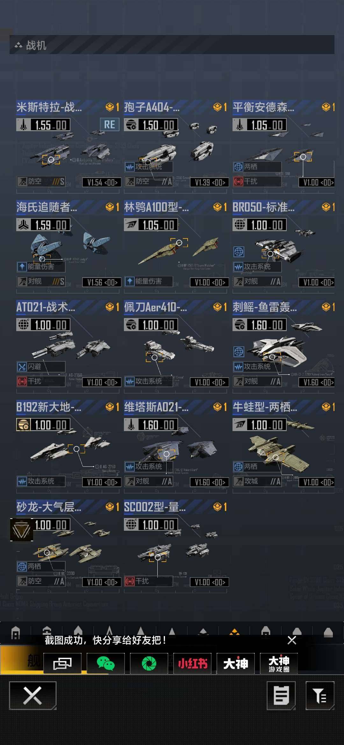The width and height of the screenshot is (344, 745).
Task: Share screenshot to 小红书
Action: (192, 663)
